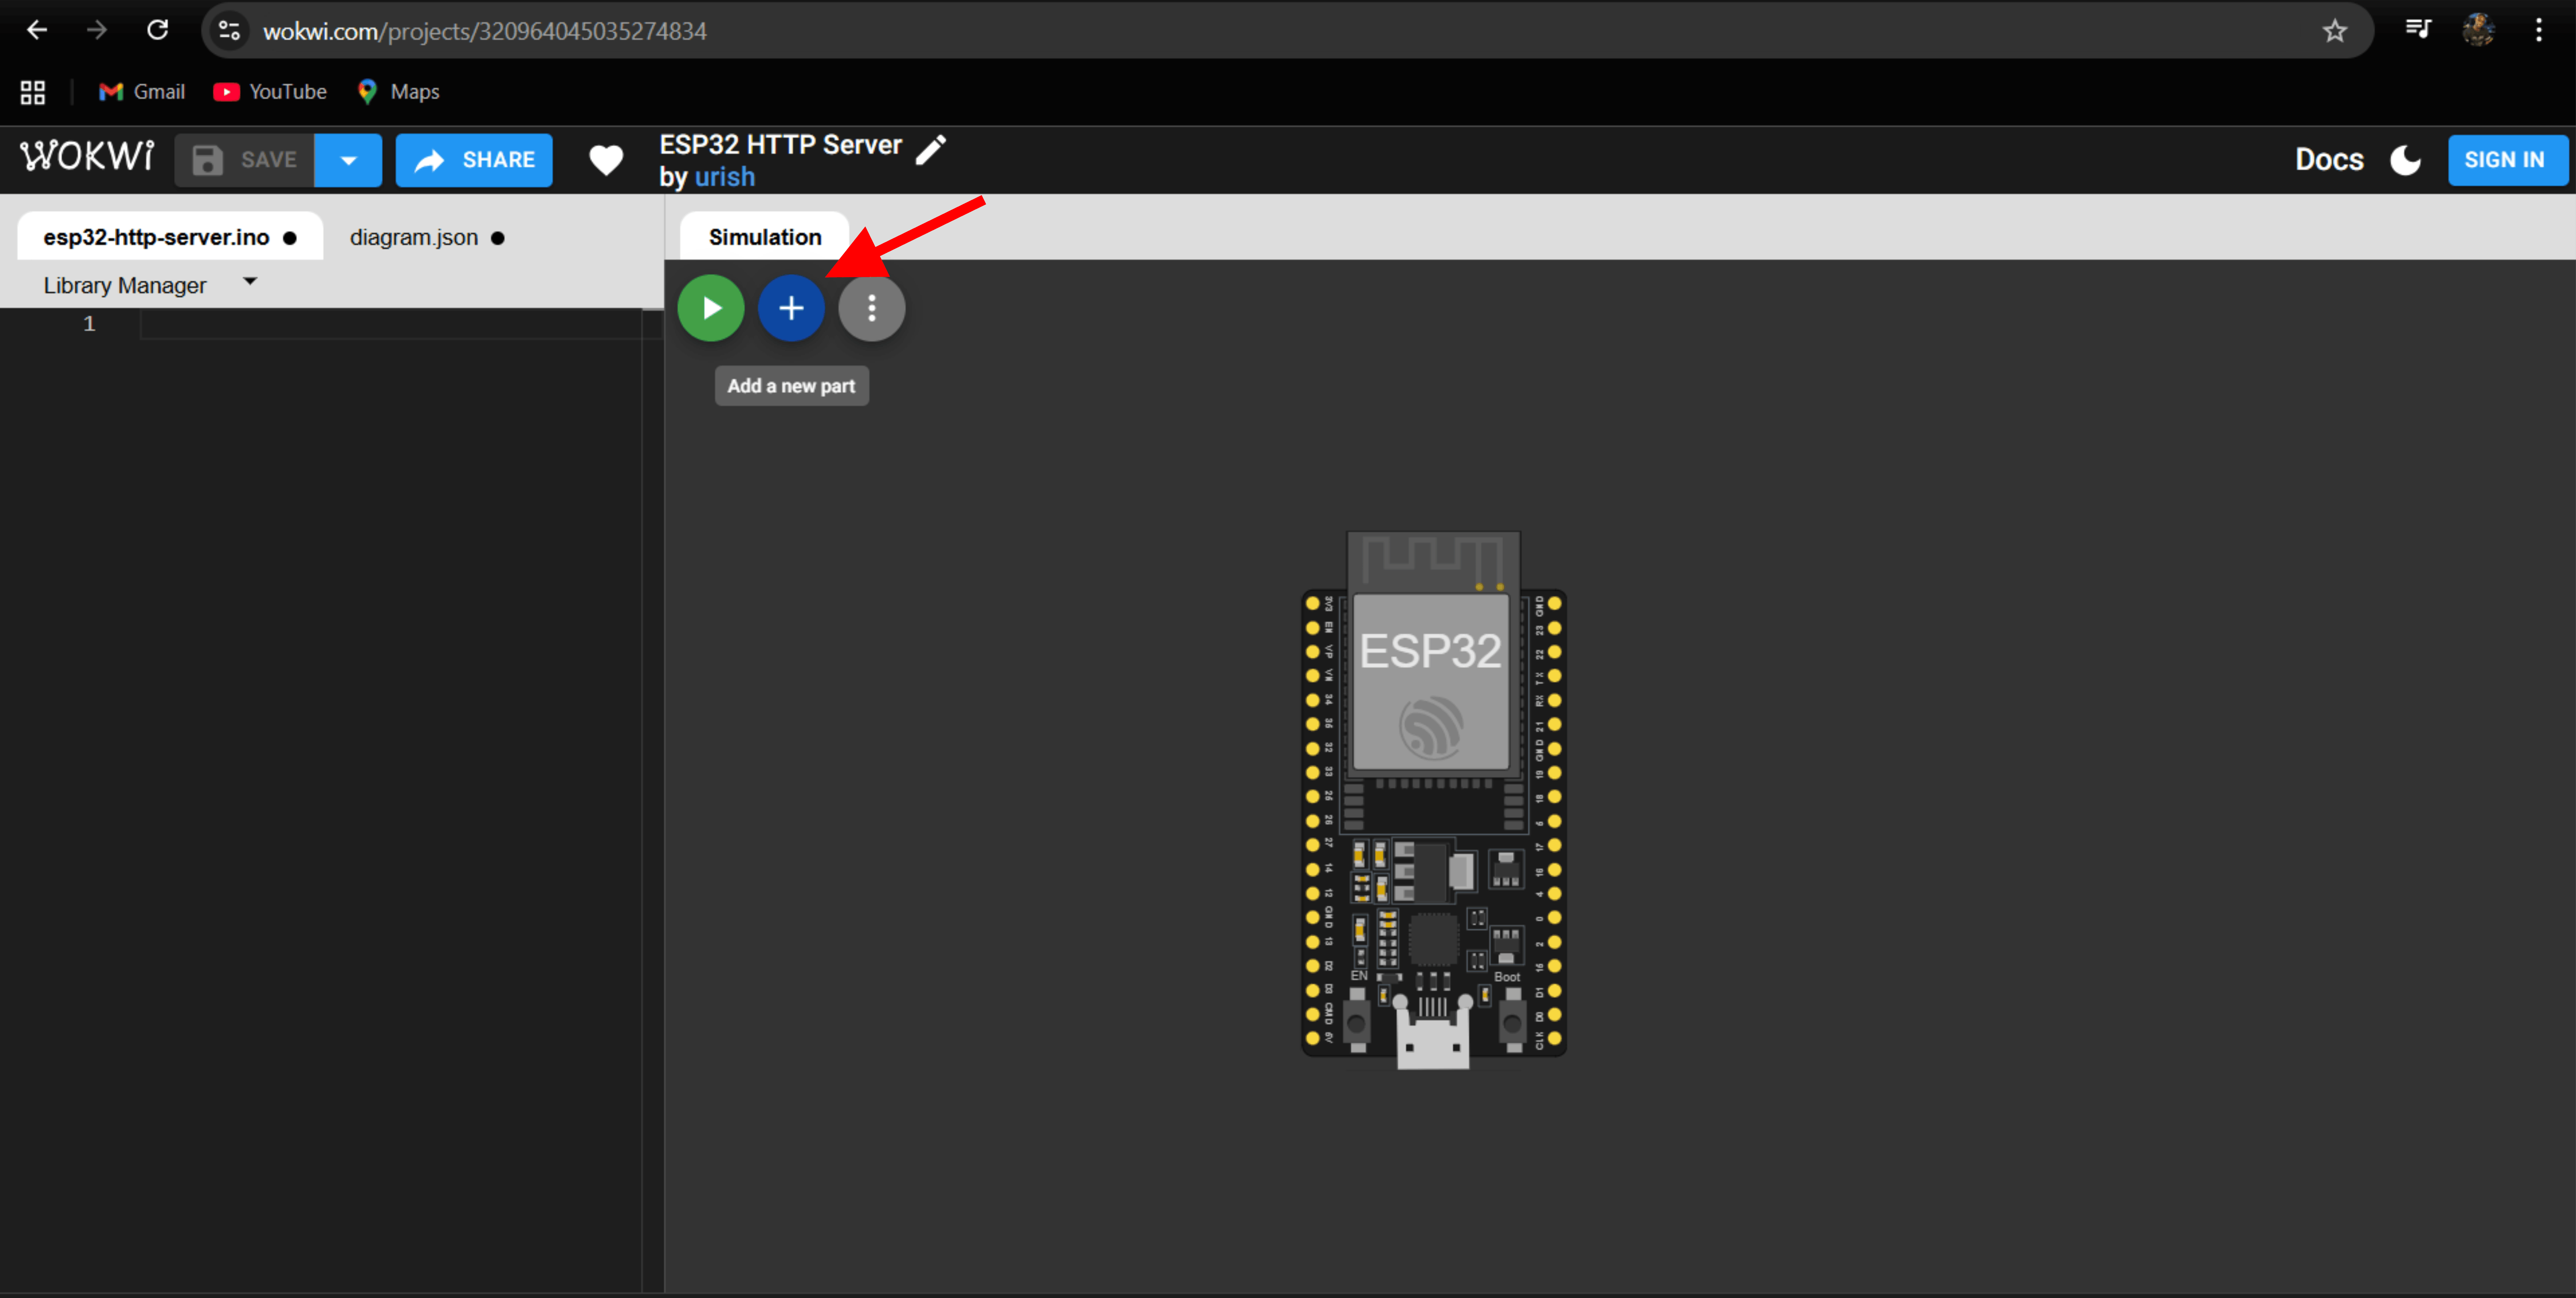Open the gray three-dot simulation menu
Viewport: 2576px width, 1298px height.
[x=871, y=308]
